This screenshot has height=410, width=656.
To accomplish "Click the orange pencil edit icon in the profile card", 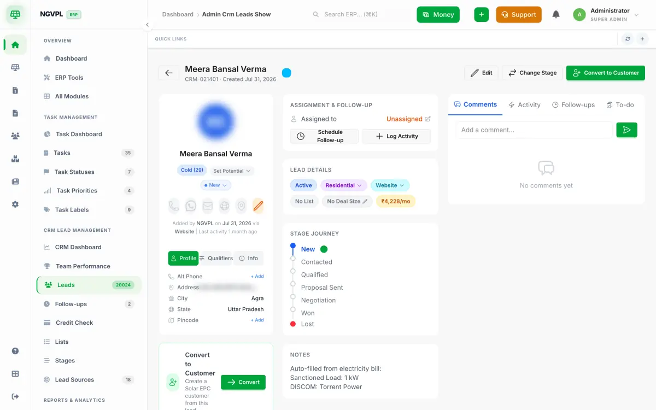I will pyautogui.click(x=258, y=206).
